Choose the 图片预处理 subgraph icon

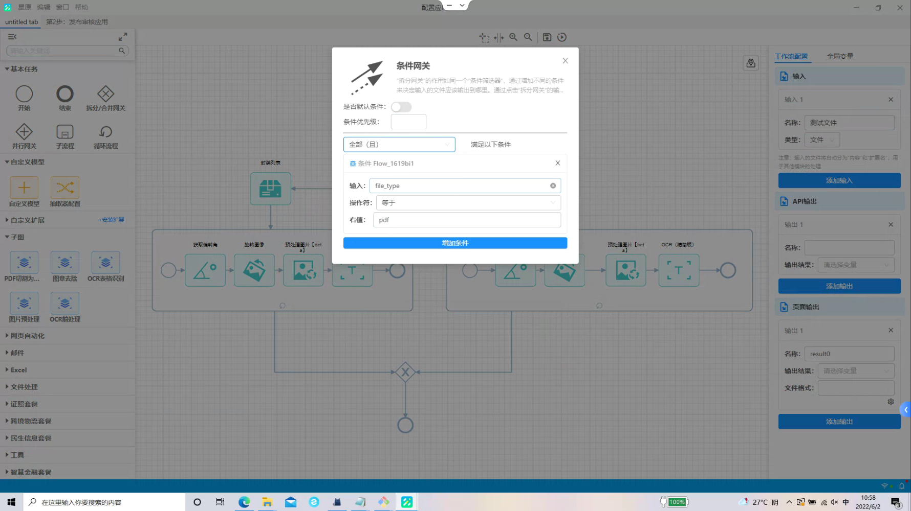click(x=24, y=304)
